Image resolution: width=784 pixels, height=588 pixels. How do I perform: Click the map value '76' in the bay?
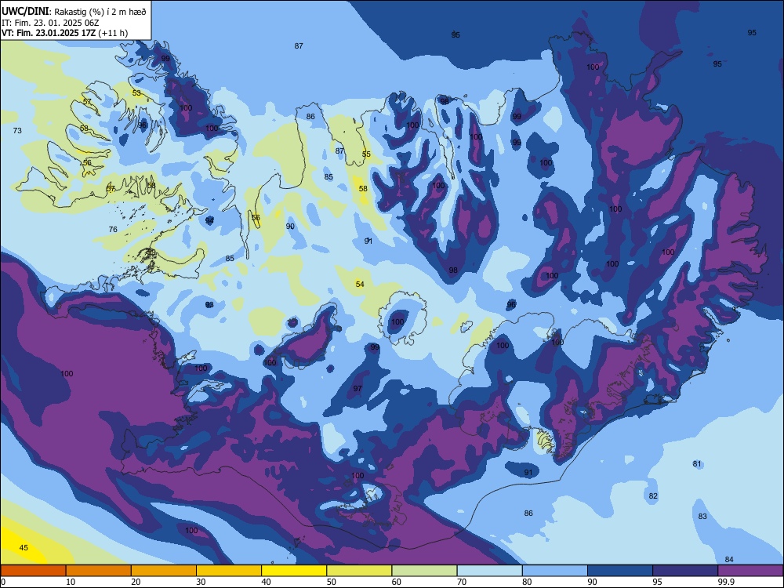pos(113,230)
